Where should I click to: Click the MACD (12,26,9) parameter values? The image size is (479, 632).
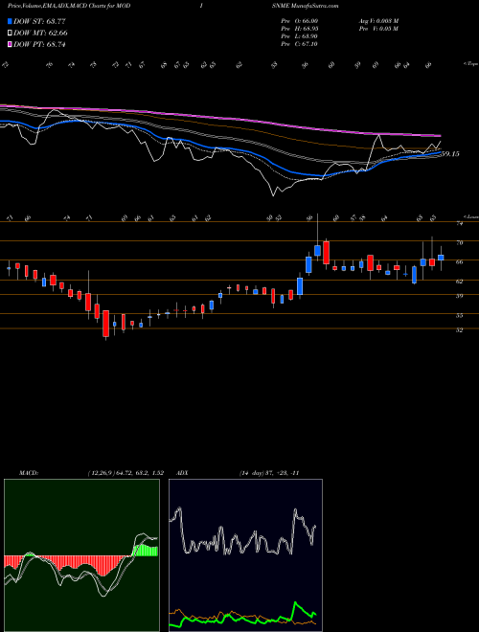click(125, 473)
